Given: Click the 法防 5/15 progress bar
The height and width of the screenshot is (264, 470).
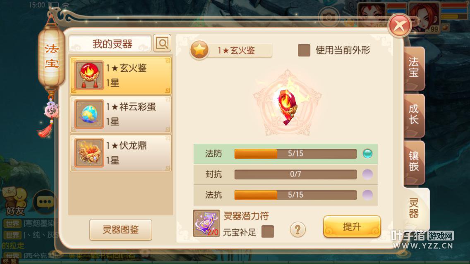Looking at the screenshot, I should click(295, 154).
